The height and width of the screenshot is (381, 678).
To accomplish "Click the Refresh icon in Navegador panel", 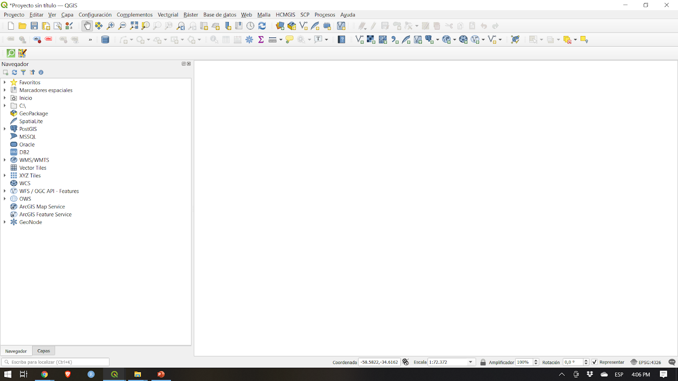I will [14, 72].
